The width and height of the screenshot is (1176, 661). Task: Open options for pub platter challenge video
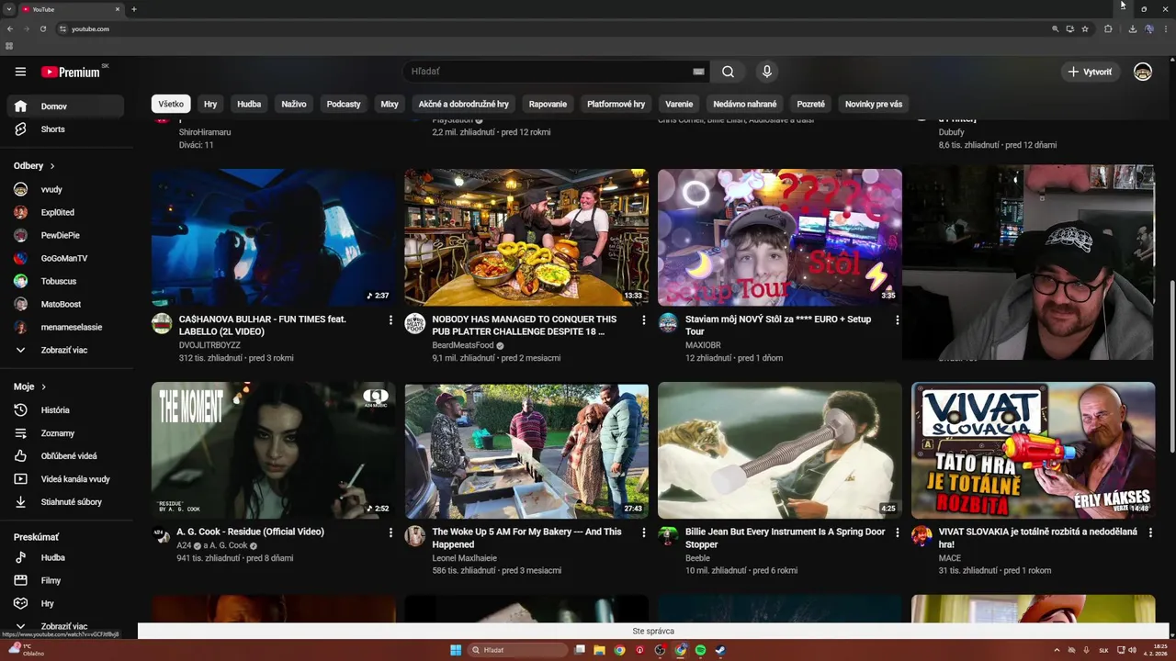coord(643,320)
